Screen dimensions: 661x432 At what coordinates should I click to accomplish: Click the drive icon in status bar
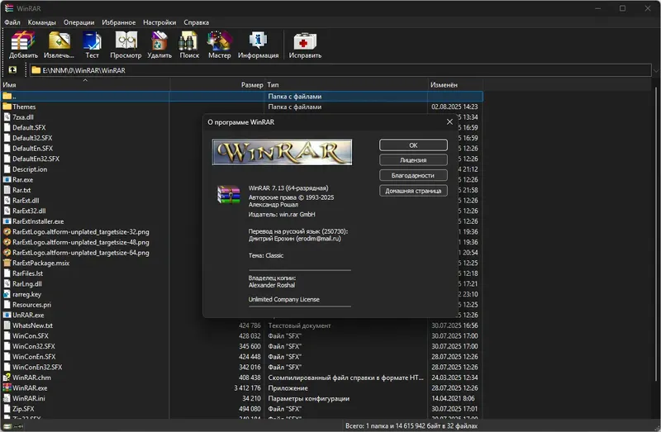[x=7, y=426]
